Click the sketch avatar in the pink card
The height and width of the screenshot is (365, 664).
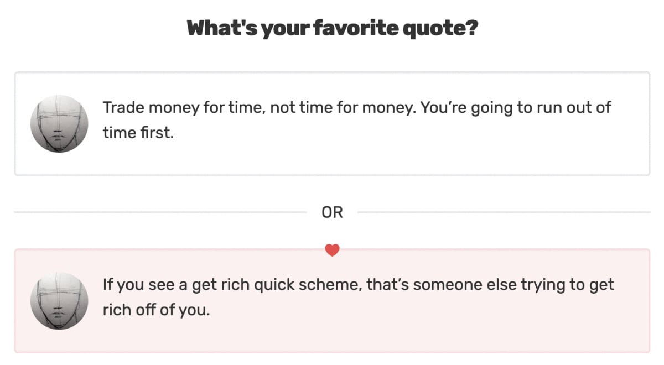click(59, 301)
